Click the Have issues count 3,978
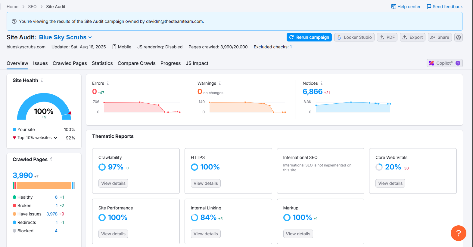The width and height of the screenshot is (473, 247). click(x=52, y=214)
